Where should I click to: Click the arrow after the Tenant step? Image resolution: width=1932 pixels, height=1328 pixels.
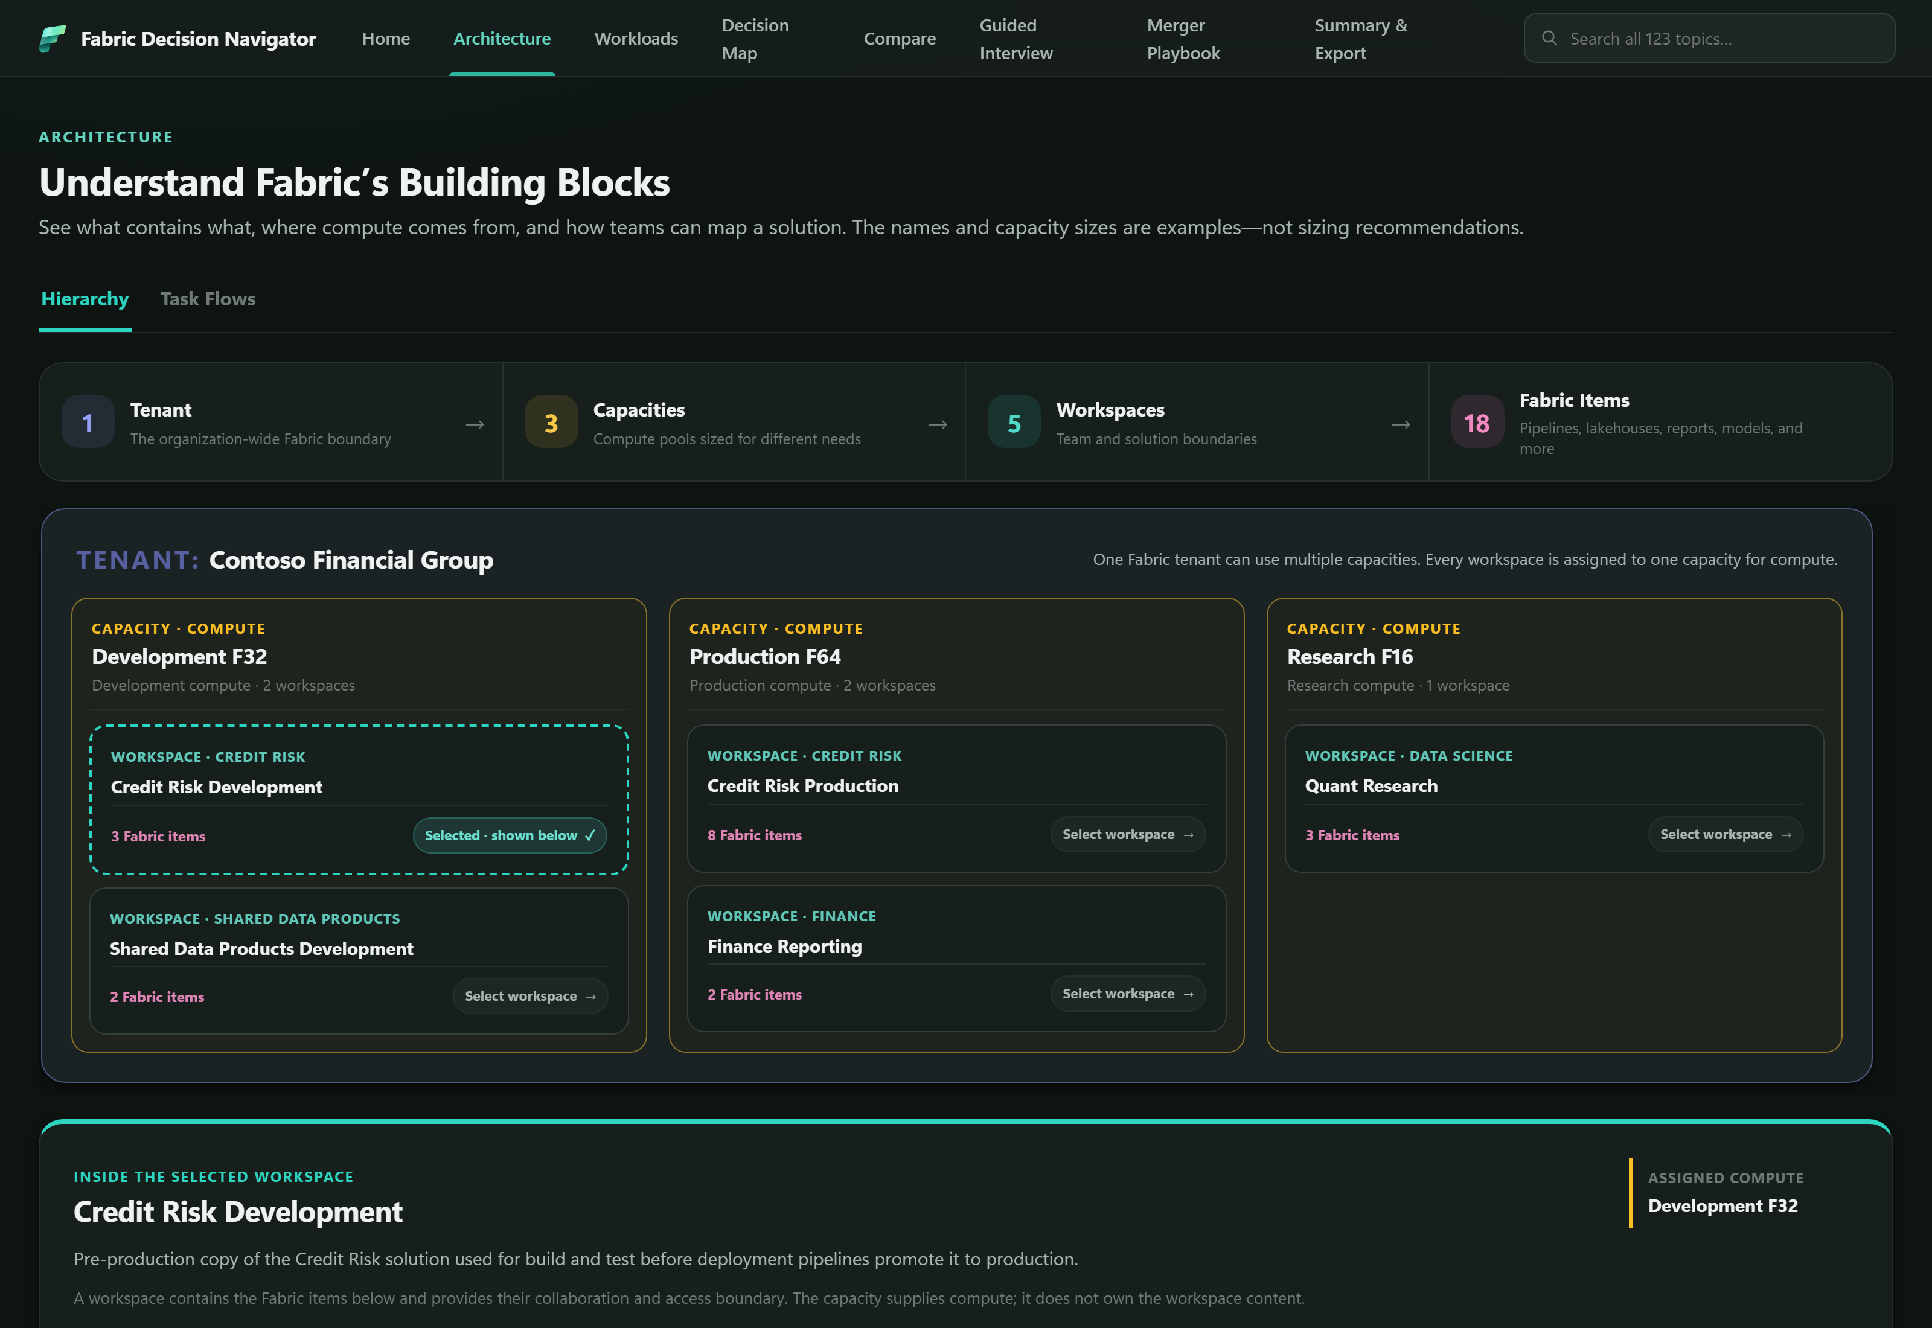pyautogui.click(x=475, y=424)
